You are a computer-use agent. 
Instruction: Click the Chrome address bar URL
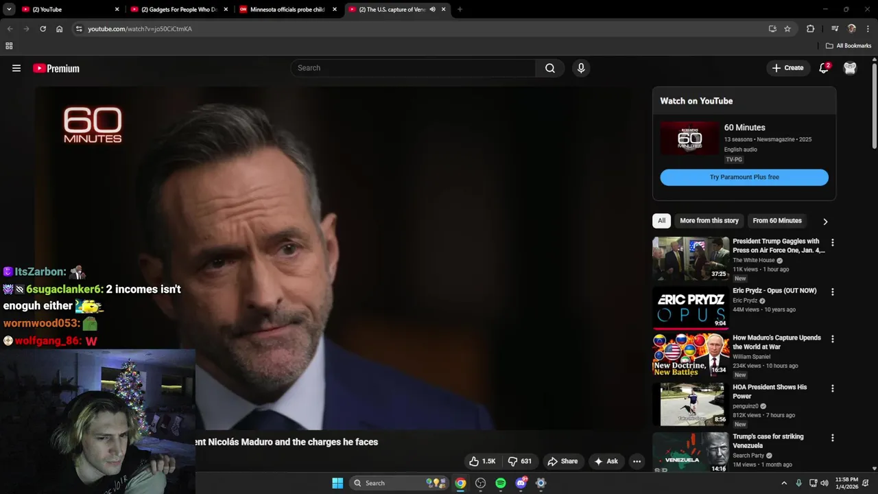click(x=140, y=29)
